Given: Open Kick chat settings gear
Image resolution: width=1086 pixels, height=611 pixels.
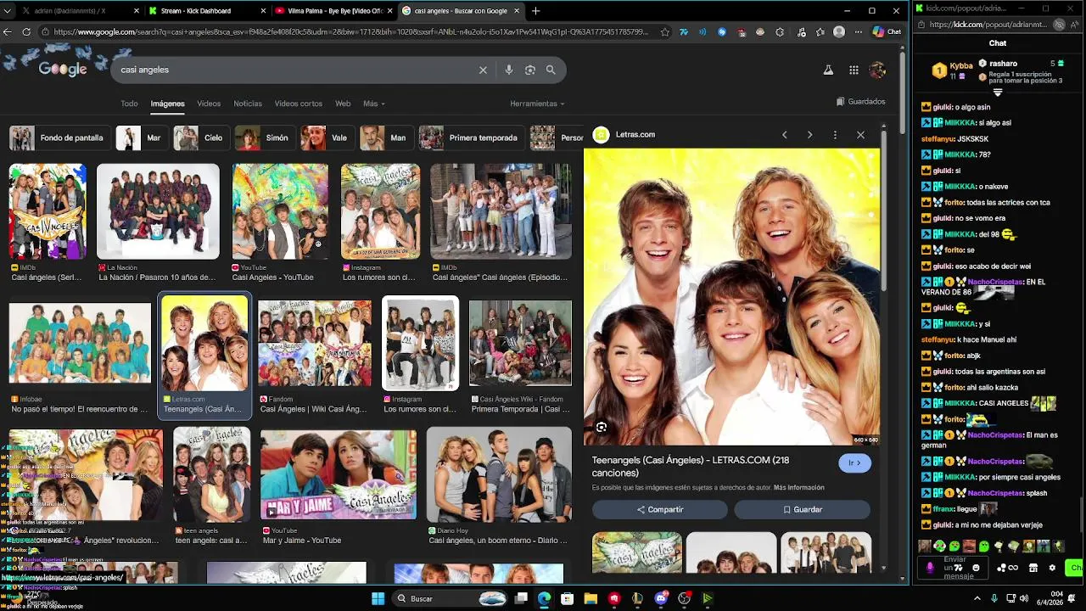Looking at the screenshot, I should pyautogui.click(x=1052, y=568).
